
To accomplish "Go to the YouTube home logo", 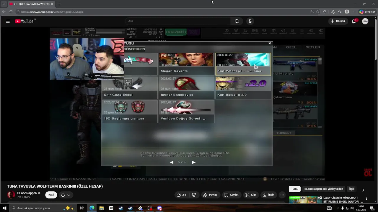I will tap(24, 21).
